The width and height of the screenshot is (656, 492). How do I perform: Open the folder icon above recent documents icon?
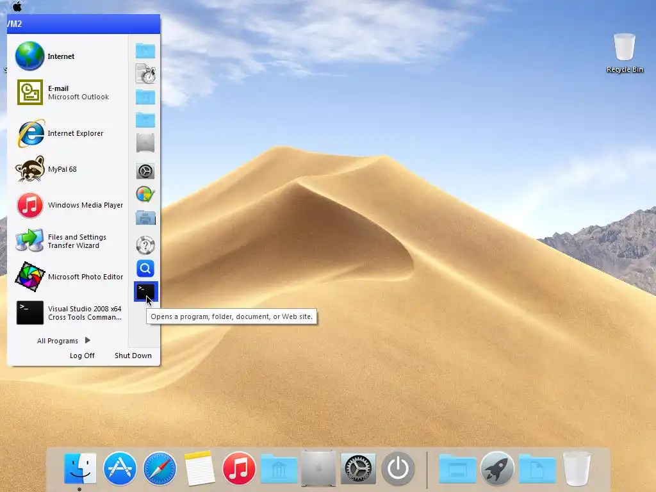145,51
